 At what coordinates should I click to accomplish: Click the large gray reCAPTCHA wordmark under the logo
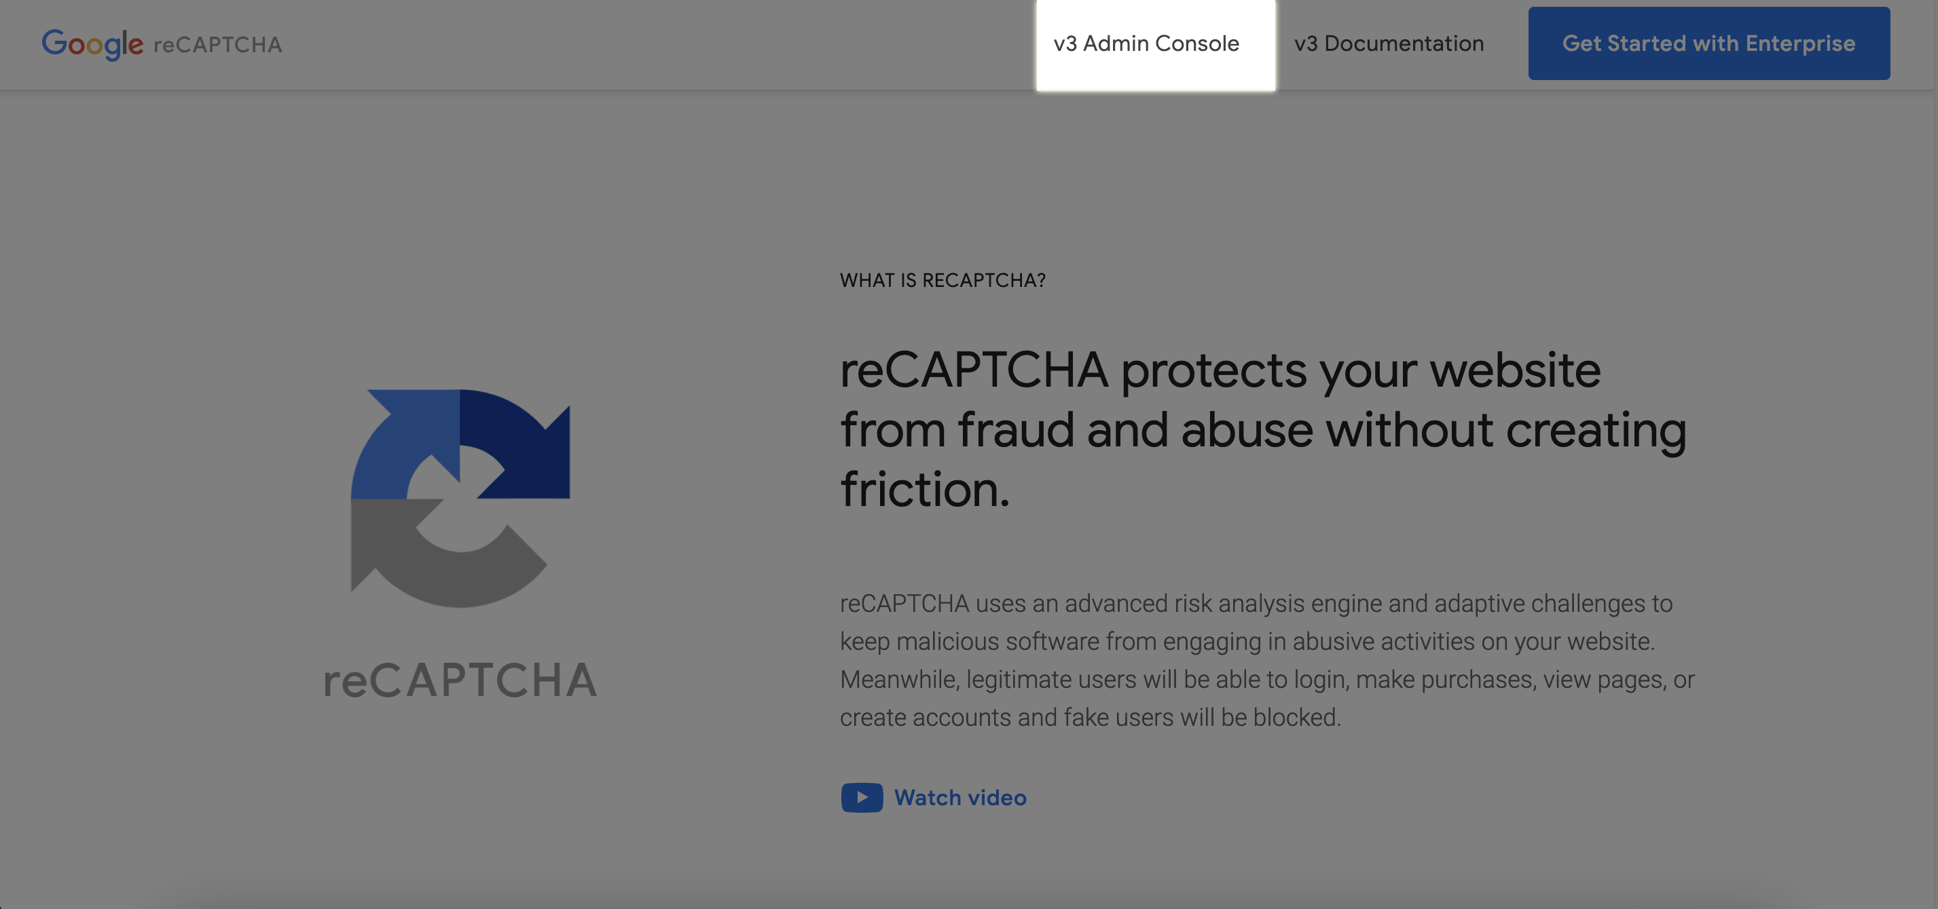(460, 680)
